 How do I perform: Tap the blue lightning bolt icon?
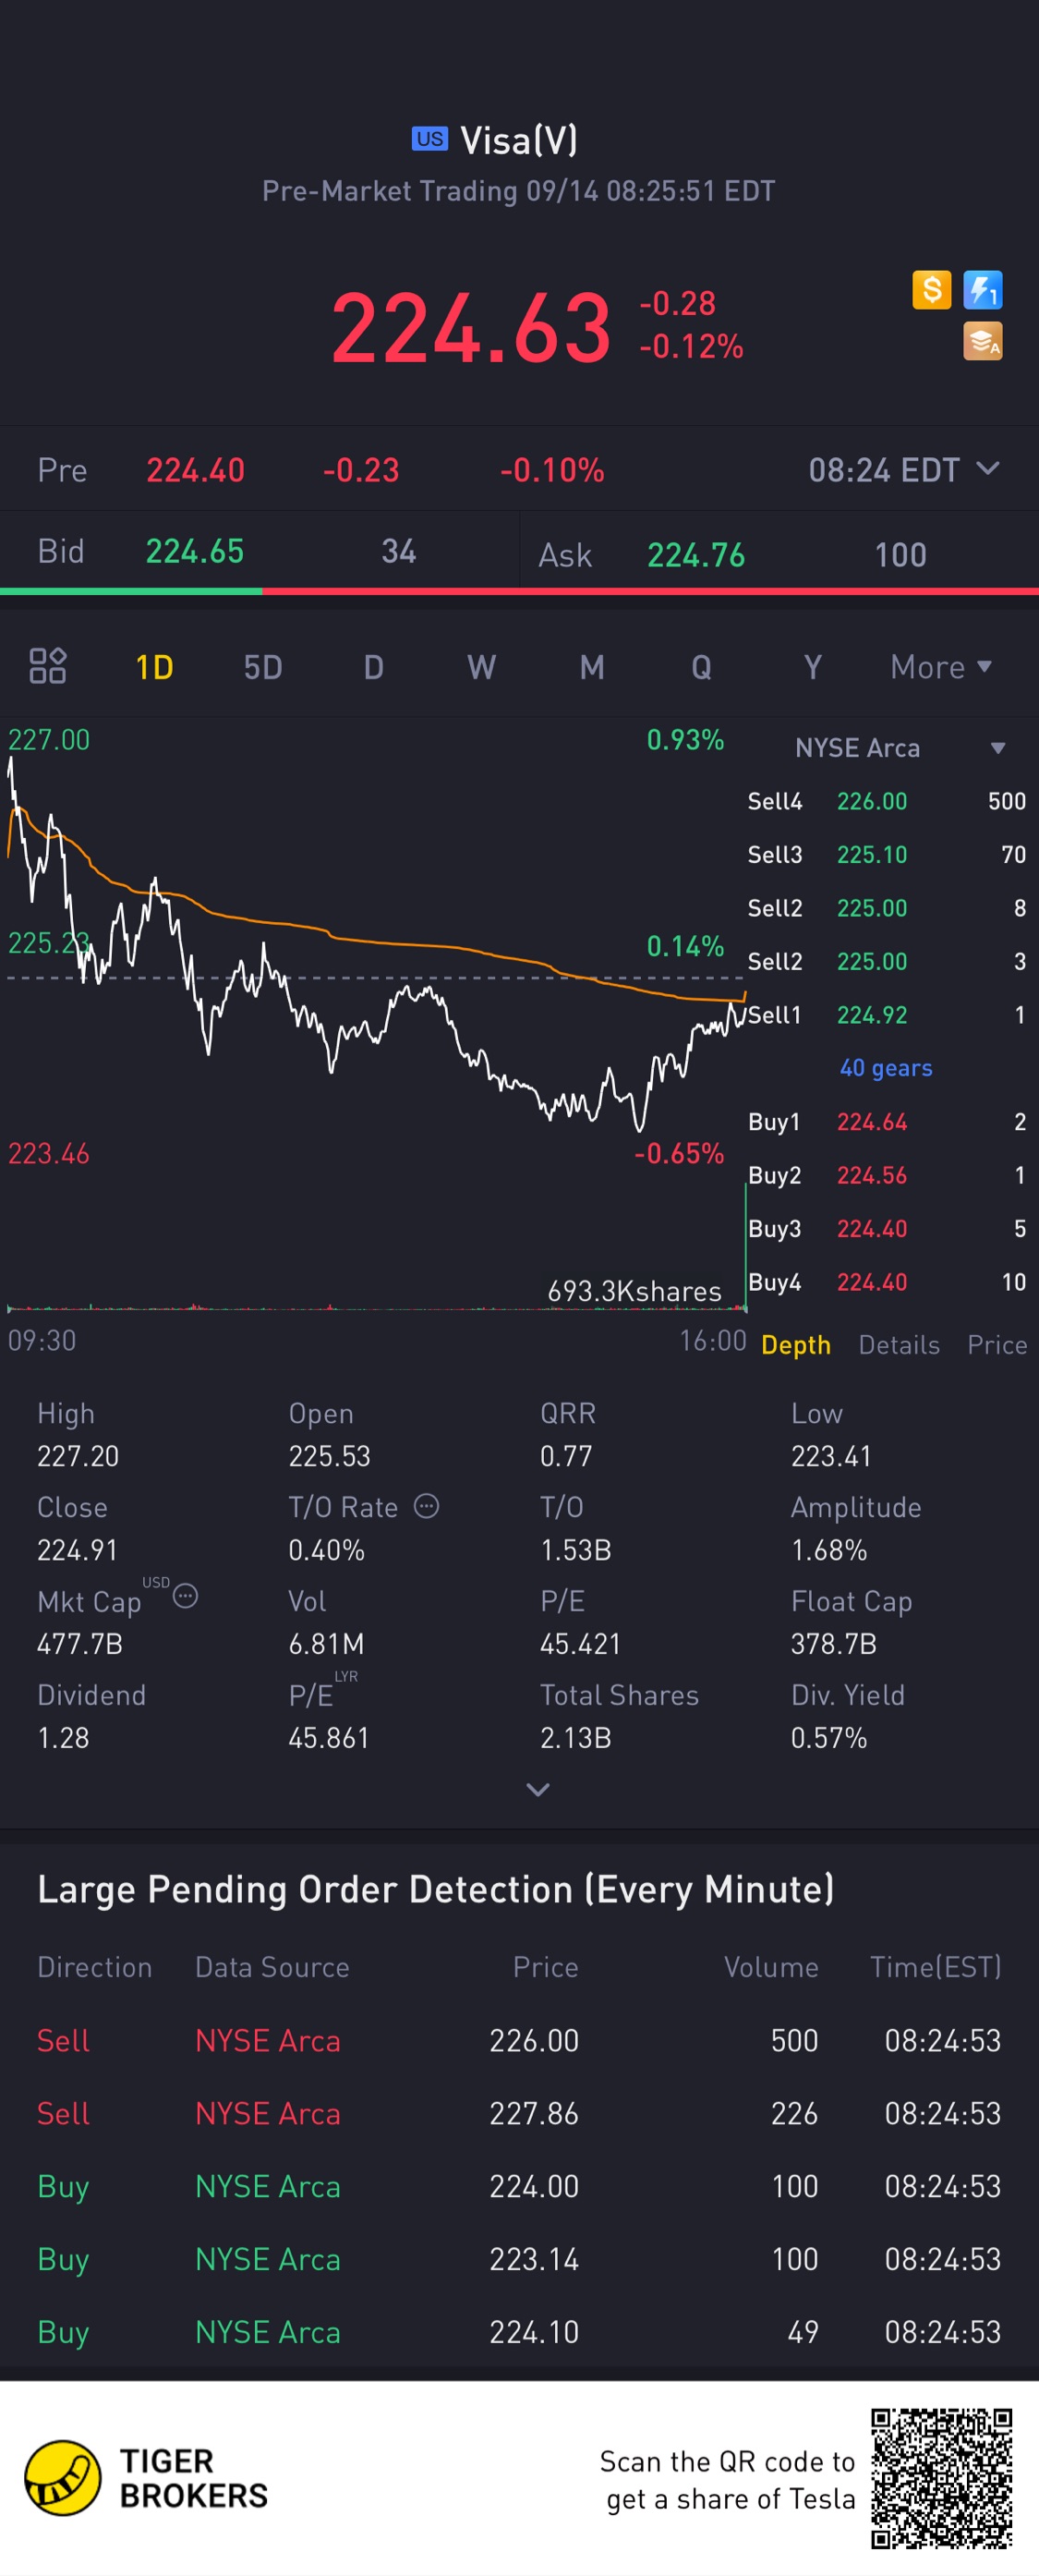pyautogui.click(x=982, y=290)
